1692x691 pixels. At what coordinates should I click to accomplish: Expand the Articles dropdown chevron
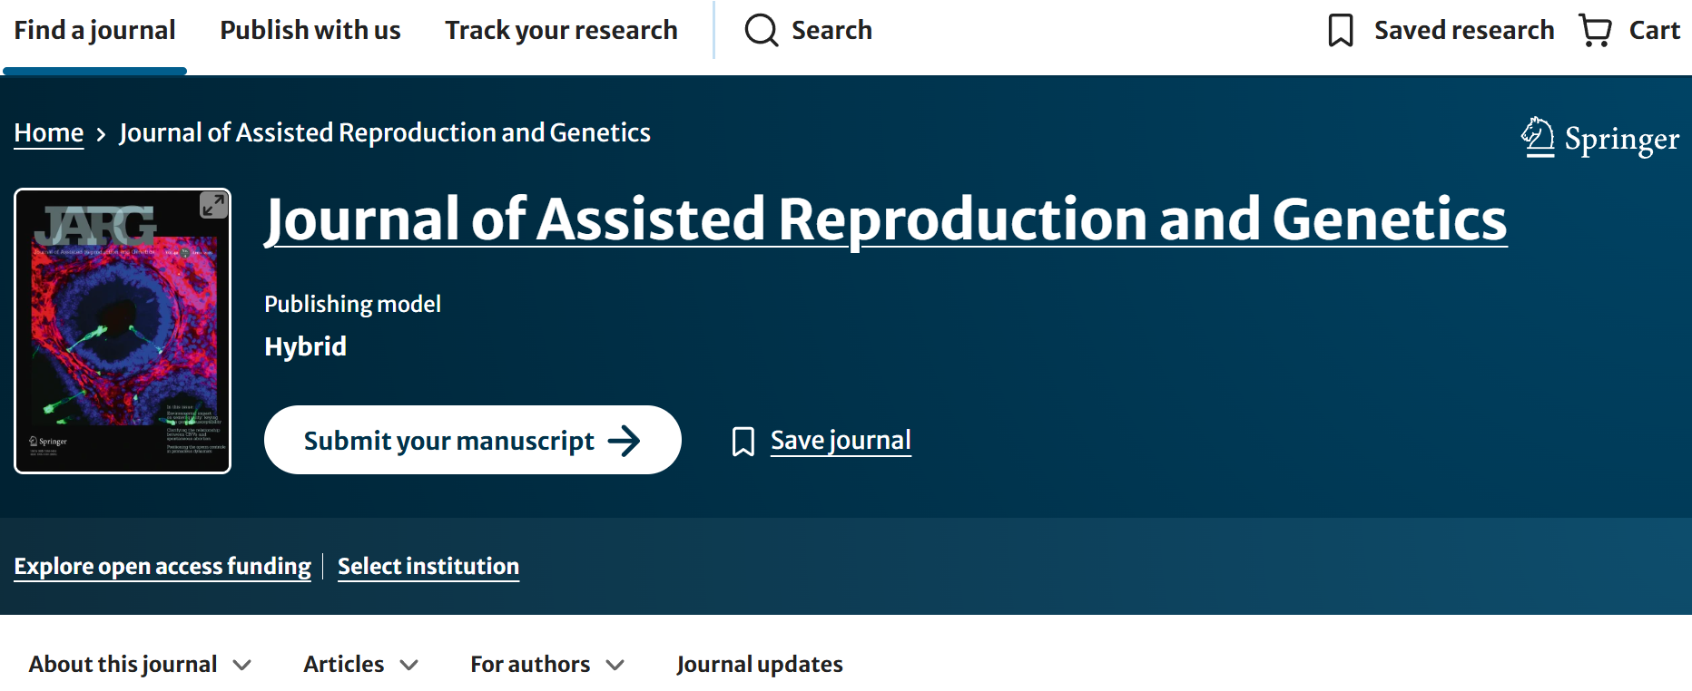coord(409,665)
